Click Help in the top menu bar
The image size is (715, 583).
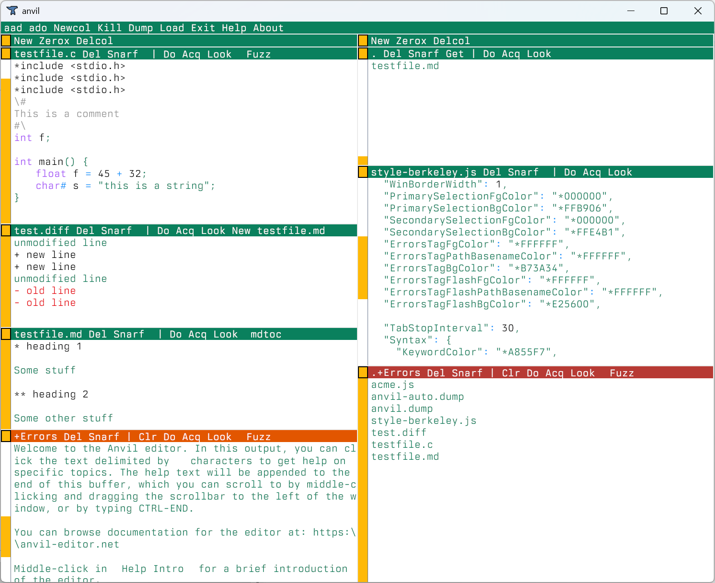point(233,28)
